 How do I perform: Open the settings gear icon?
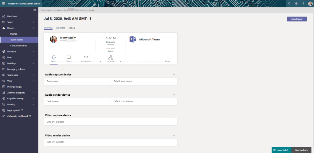pos(296,3)
